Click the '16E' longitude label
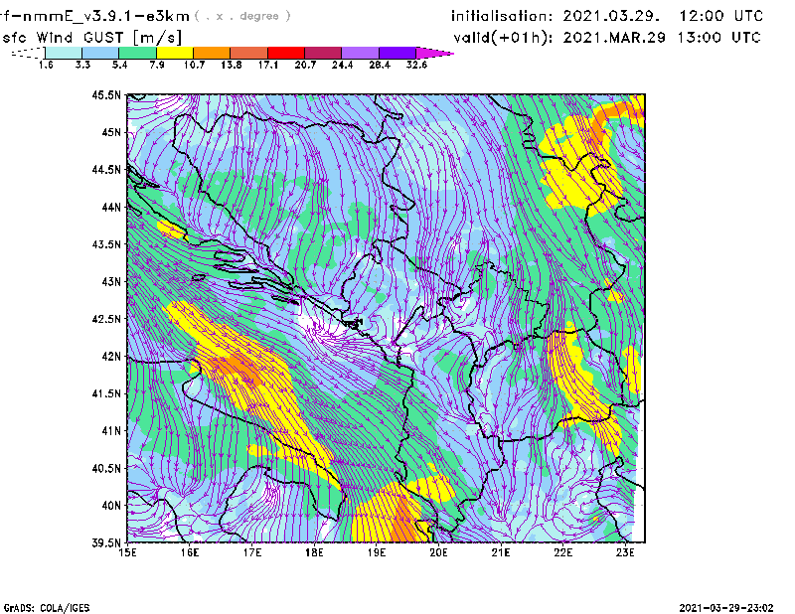This screenshot has width=795, height=614. point(190,552)
